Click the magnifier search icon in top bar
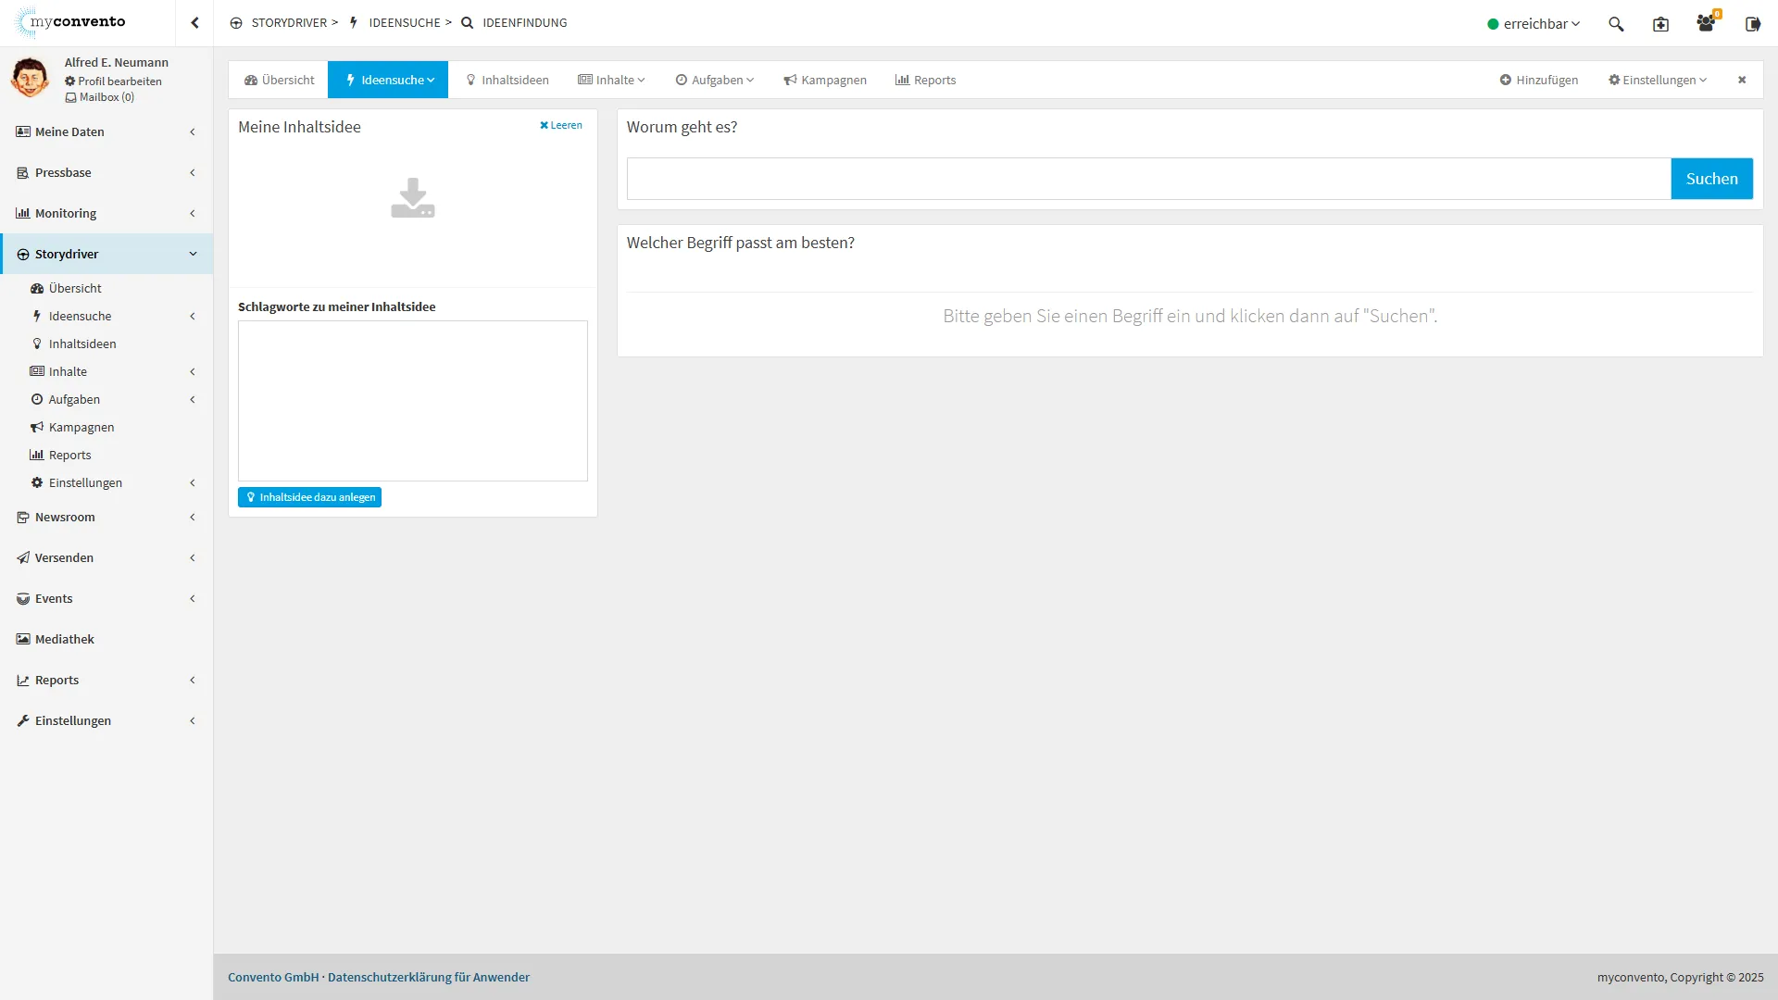 [1616, 24]
